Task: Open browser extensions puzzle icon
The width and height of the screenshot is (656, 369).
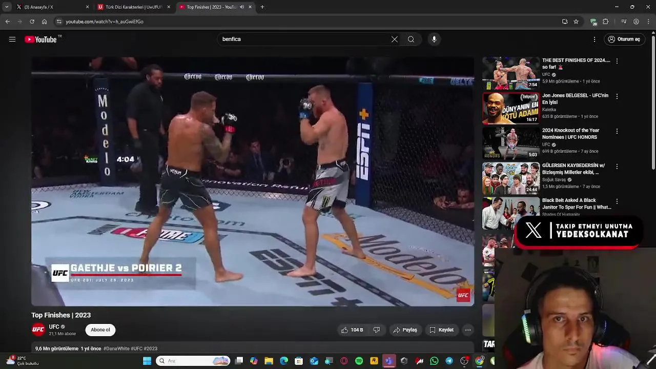Action: click(606, 22)
